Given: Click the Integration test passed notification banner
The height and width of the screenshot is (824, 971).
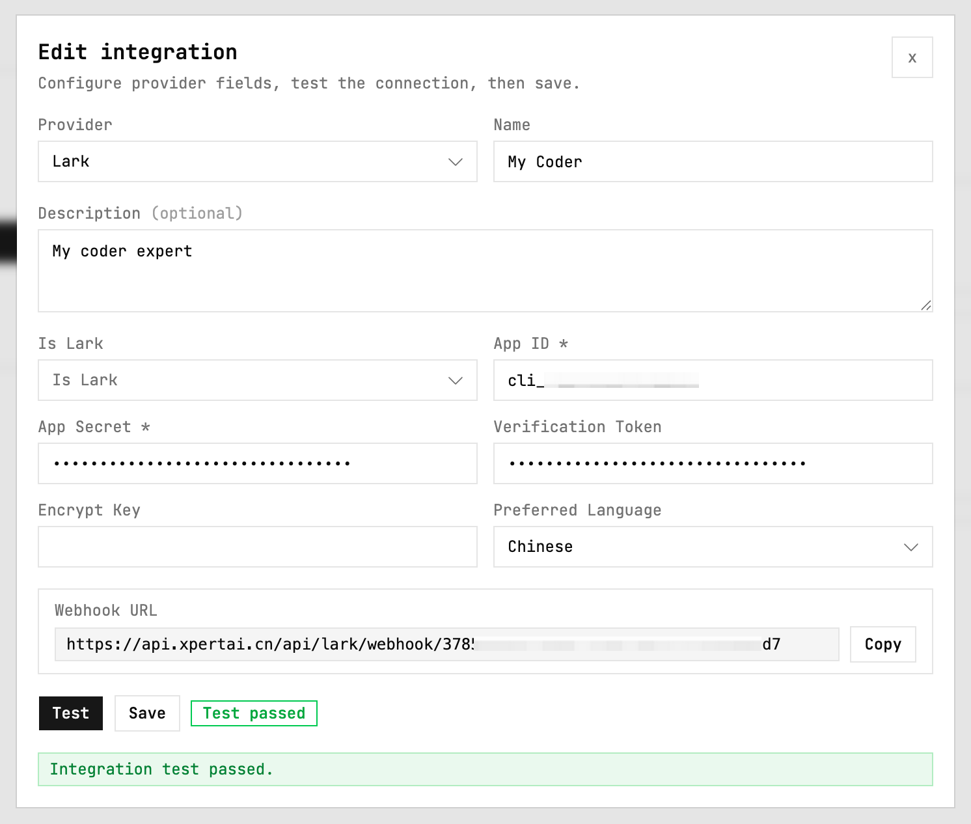Looking at the screenshot, I should click(x=486, y=769).
